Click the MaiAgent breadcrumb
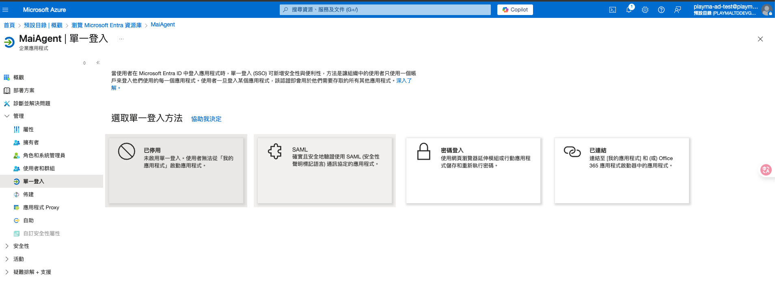Screen dimensions: 775x295 pos(163,25)
